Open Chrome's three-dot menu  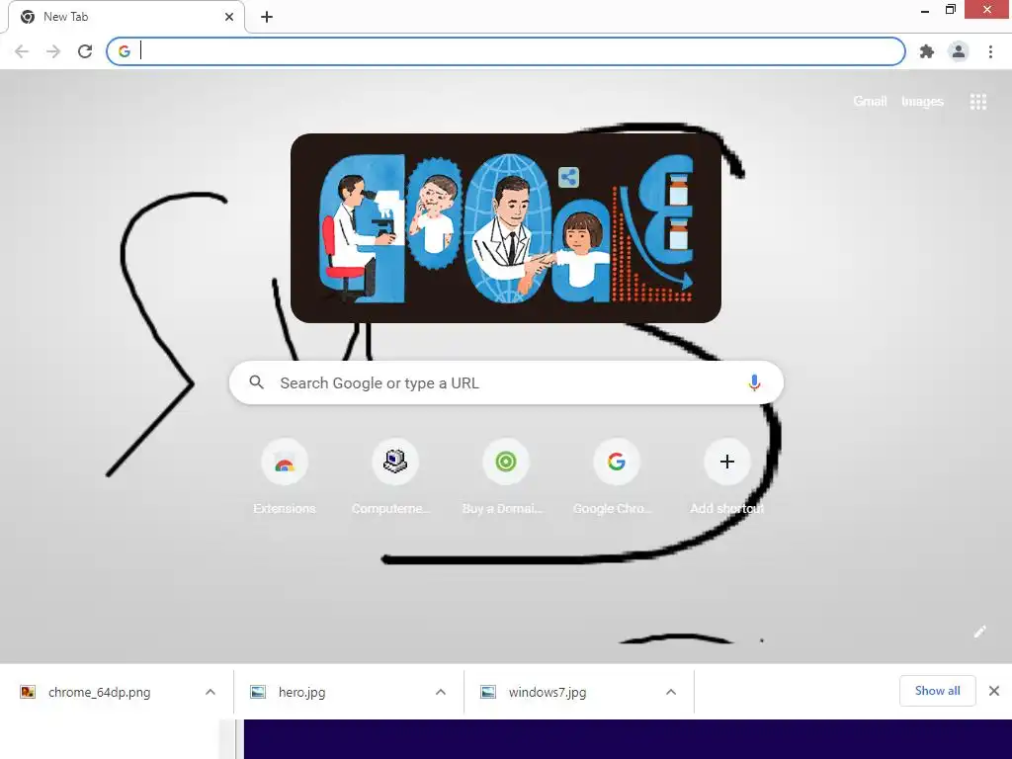[990, 51]
